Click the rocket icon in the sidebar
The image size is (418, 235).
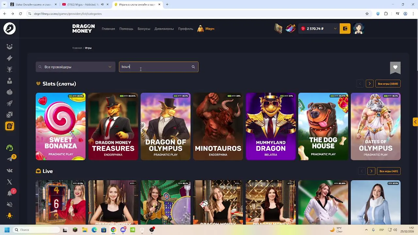click(x=9, y=103)
